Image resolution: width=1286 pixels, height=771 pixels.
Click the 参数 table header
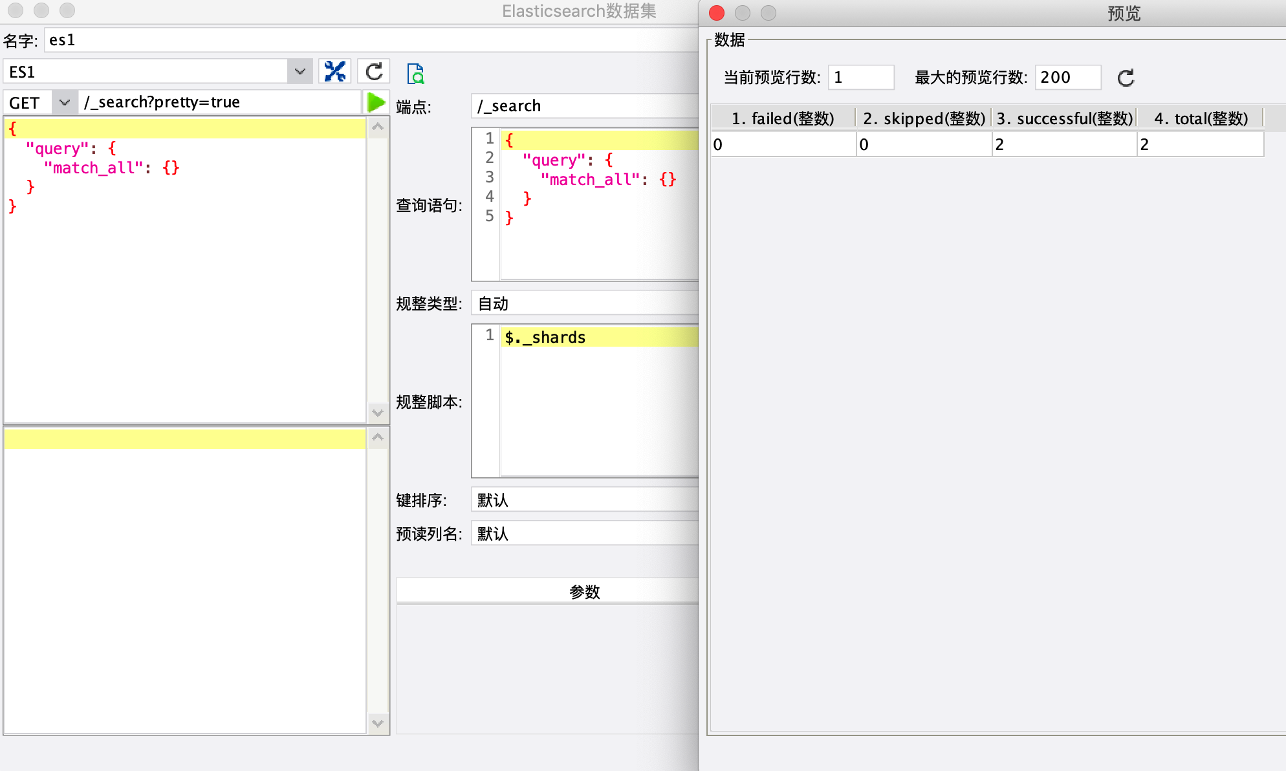[x=584, y=591]
